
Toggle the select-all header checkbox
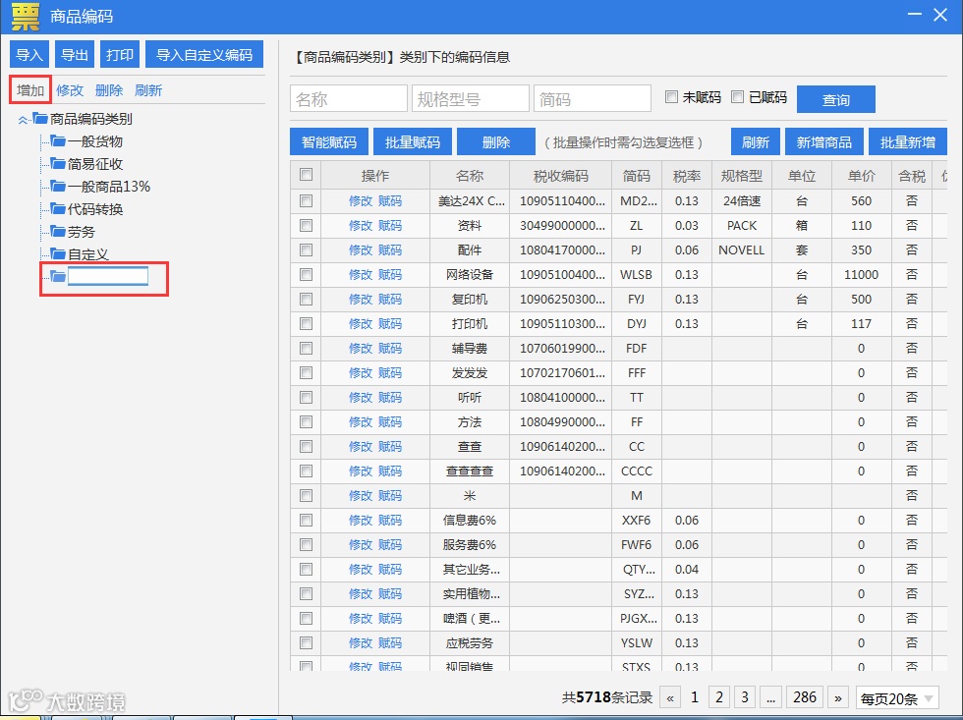306,175
